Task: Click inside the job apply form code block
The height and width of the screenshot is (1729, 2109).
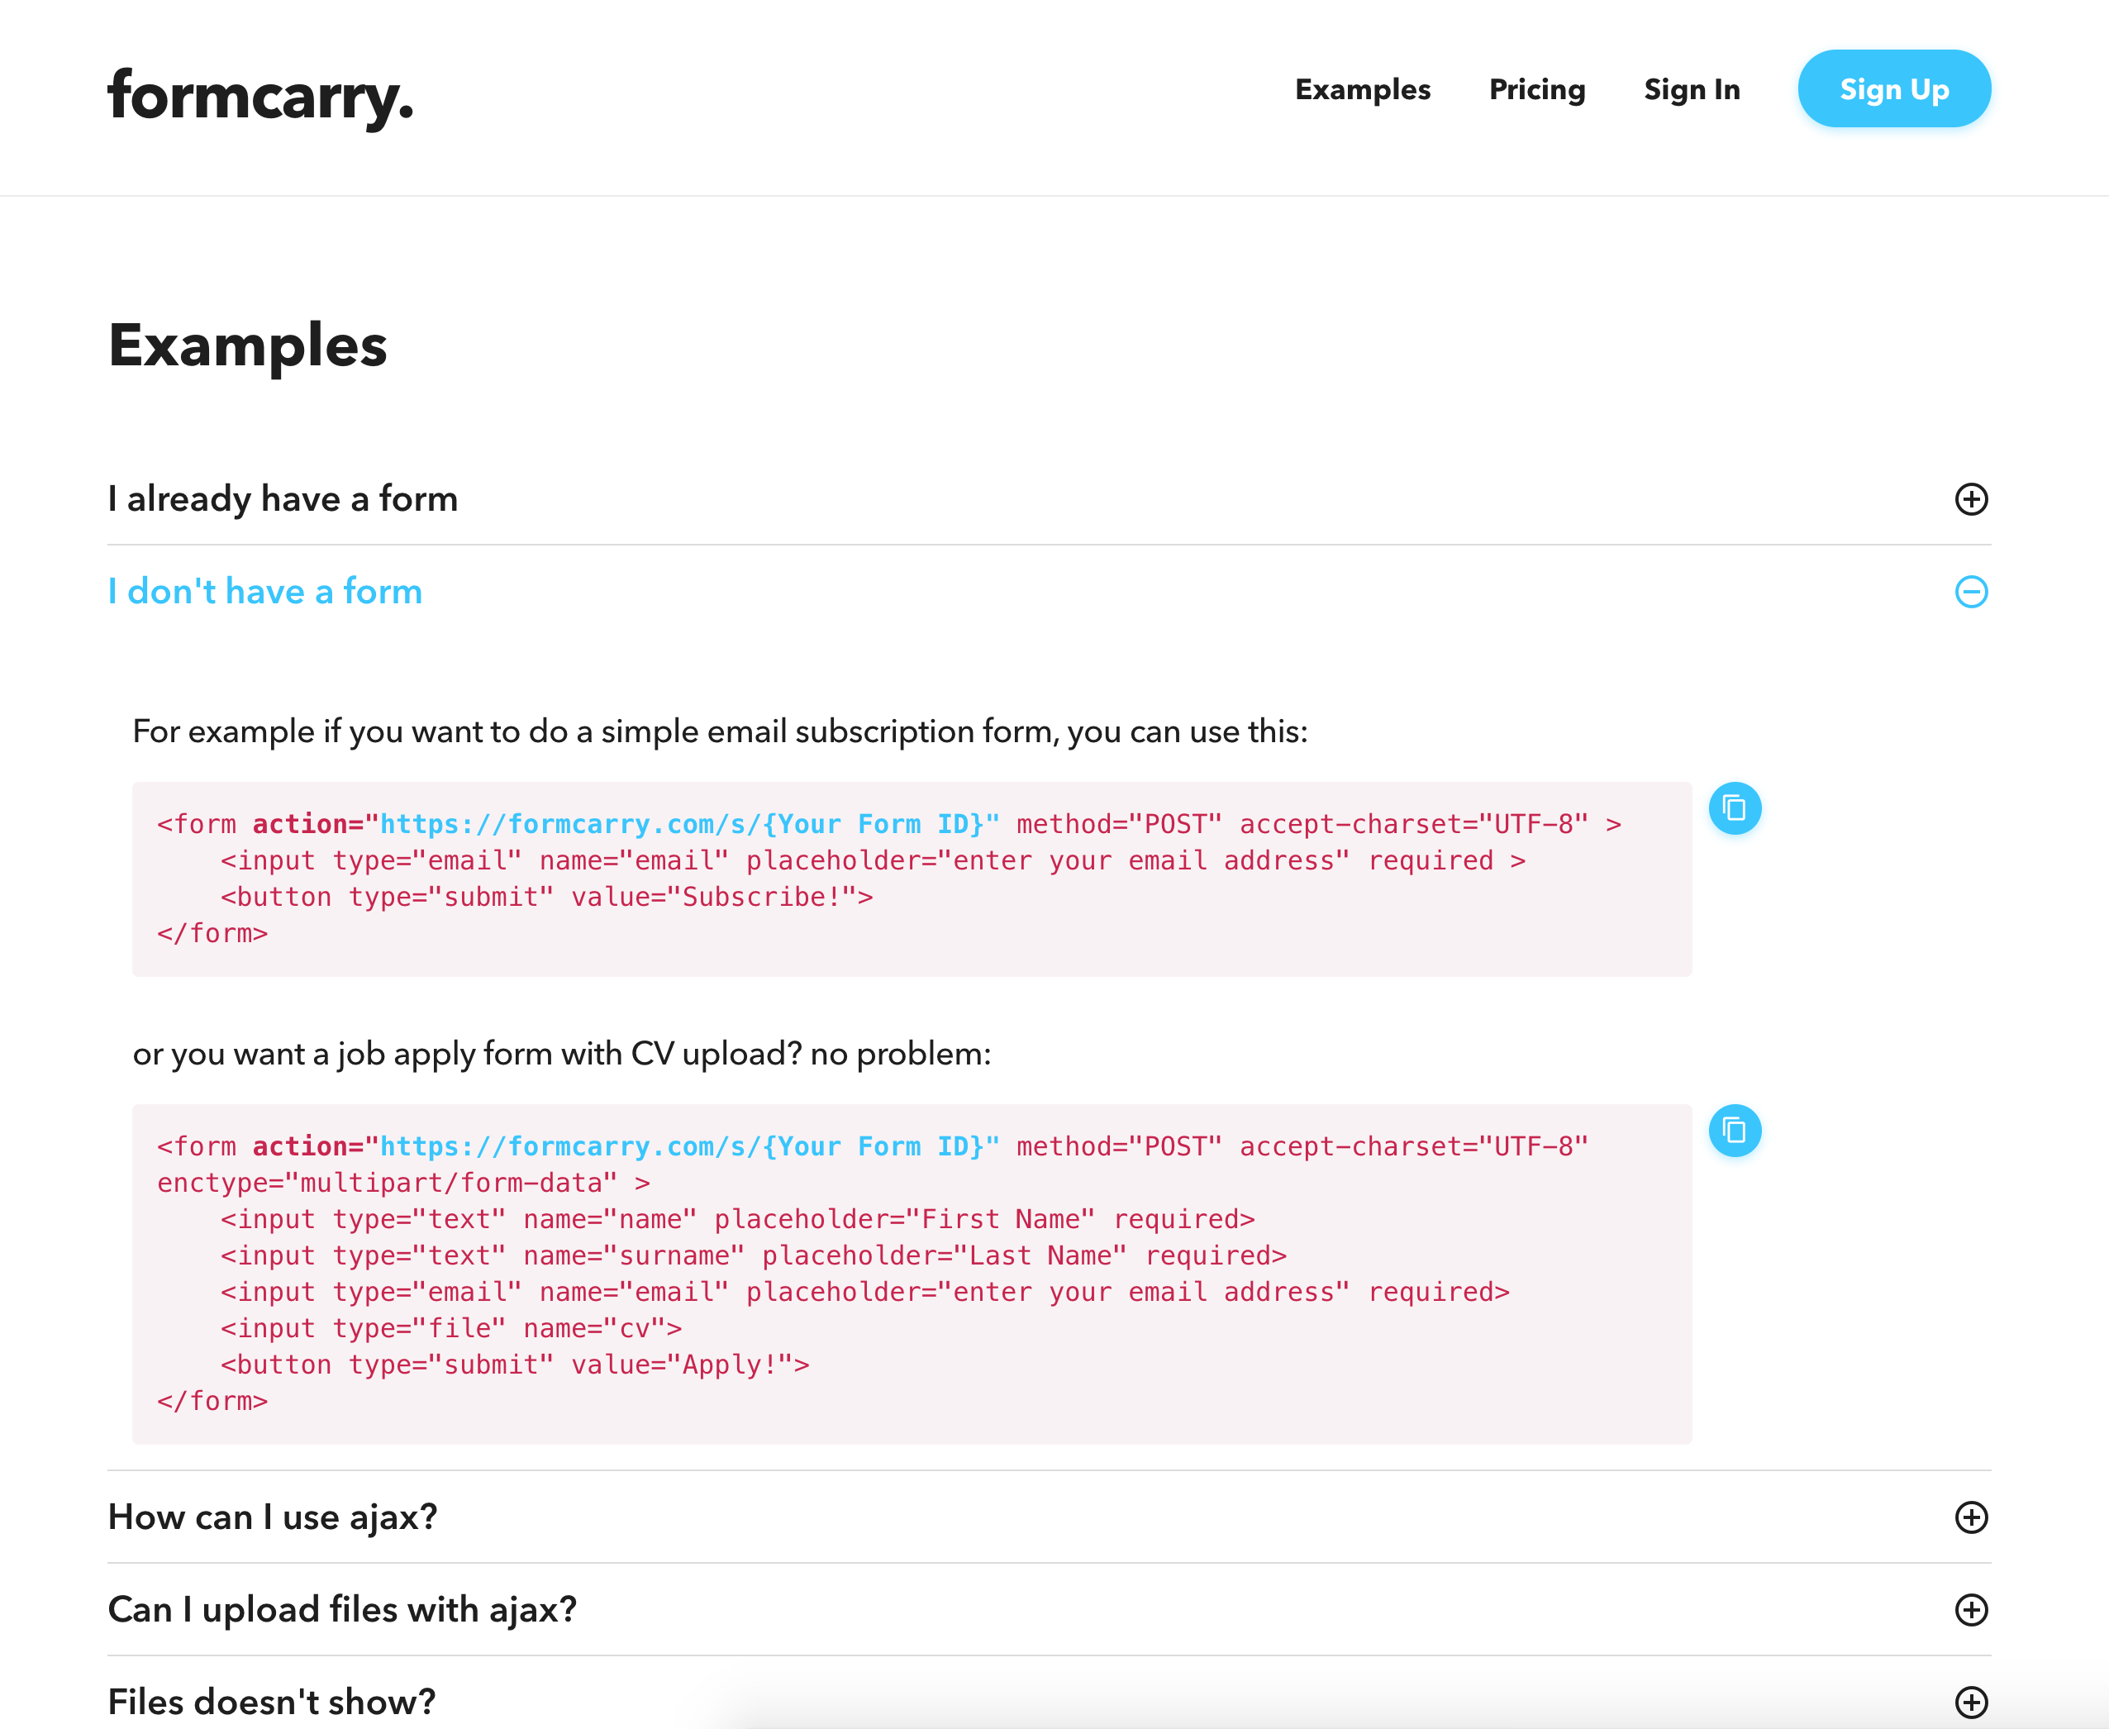Action: [x=911, y=1274]
